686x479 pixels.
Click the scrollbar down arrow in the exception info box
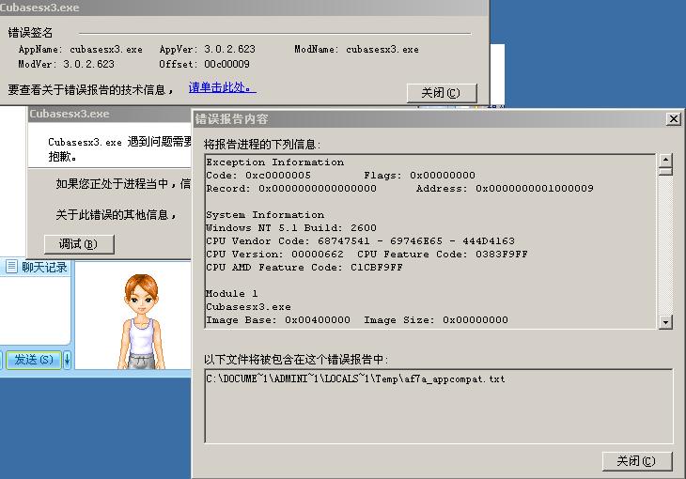[x=665, y=322]
